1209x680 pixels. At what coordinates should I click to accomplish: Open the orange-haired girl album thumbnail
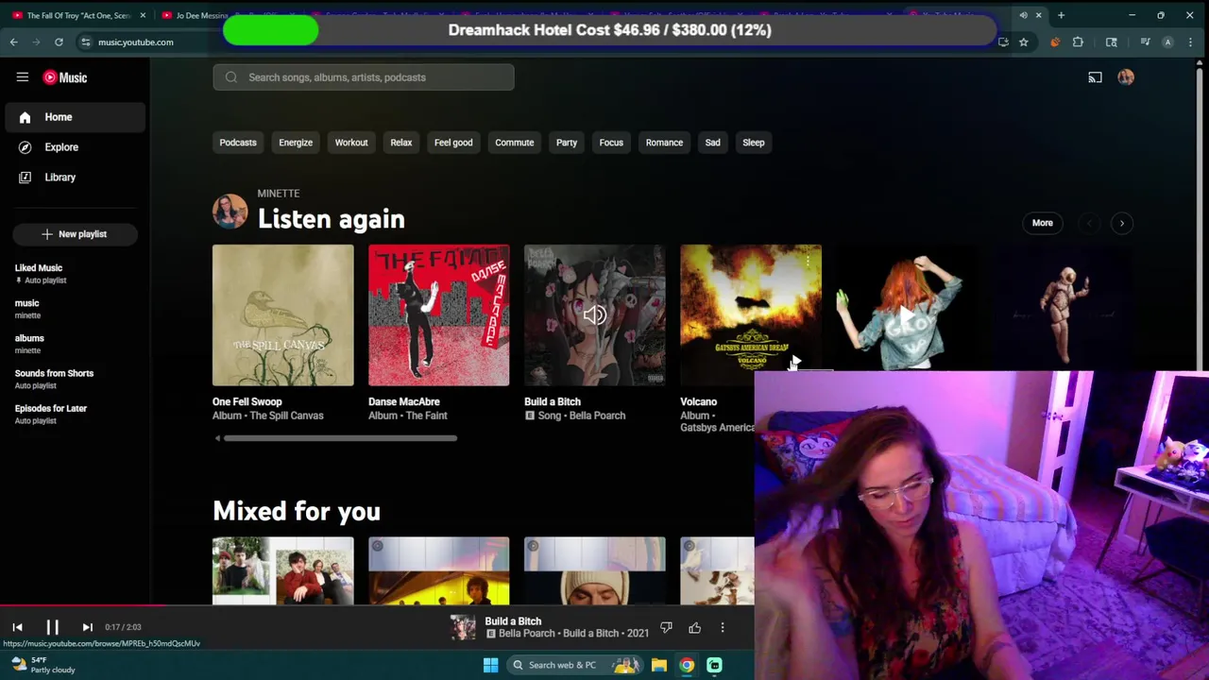click(907, 308)
